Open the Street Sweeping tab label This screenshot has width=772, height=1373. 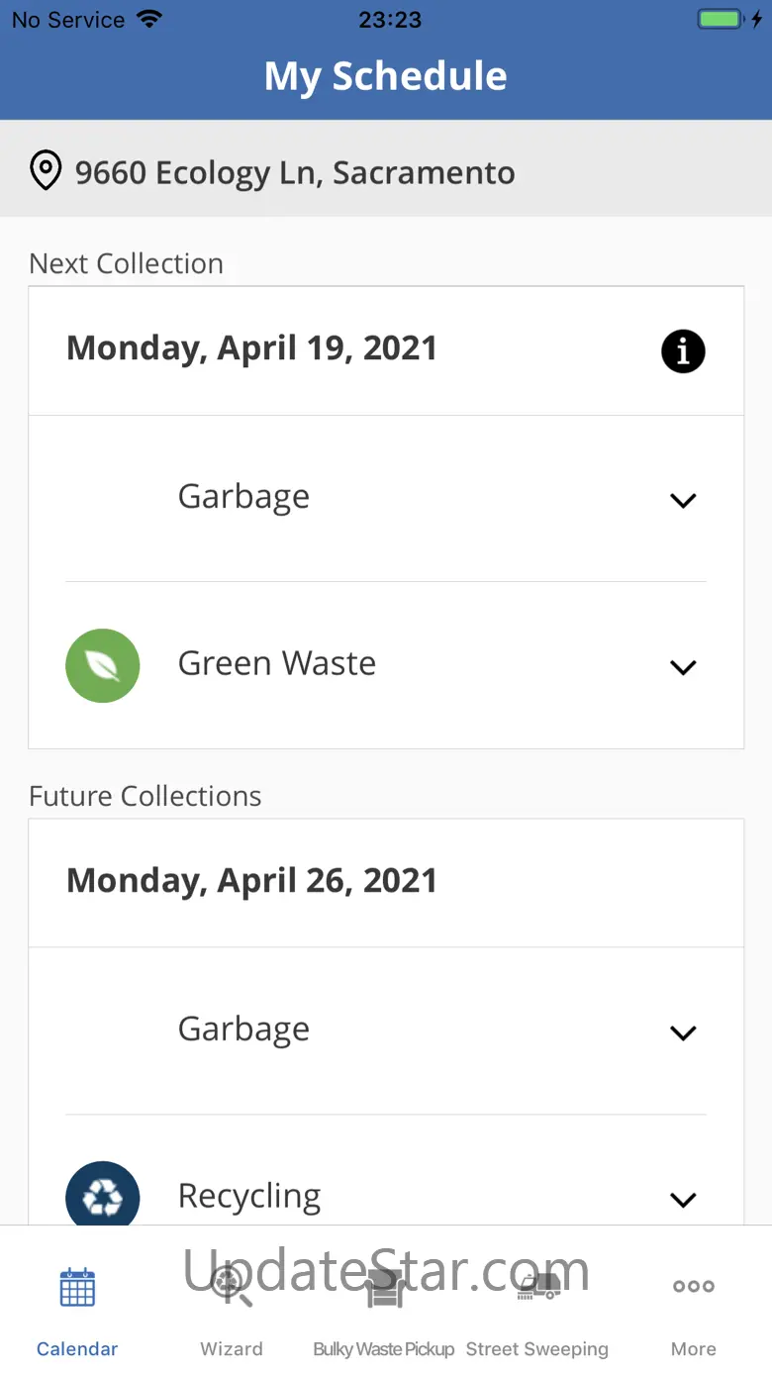coord(537,1349)
